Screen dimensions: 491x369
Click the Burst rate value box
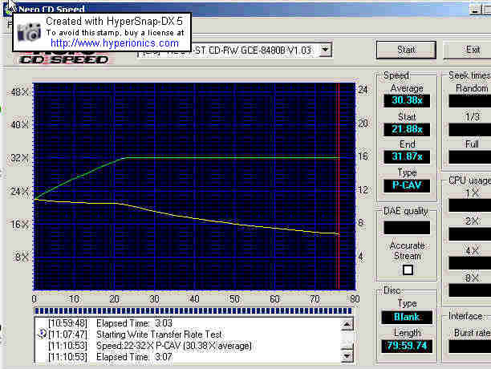[469, 347]
